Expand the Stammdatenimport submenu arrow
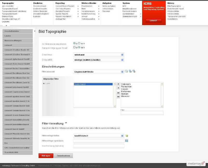The width and height of the screenshot is (208, 168). (141, 16)
